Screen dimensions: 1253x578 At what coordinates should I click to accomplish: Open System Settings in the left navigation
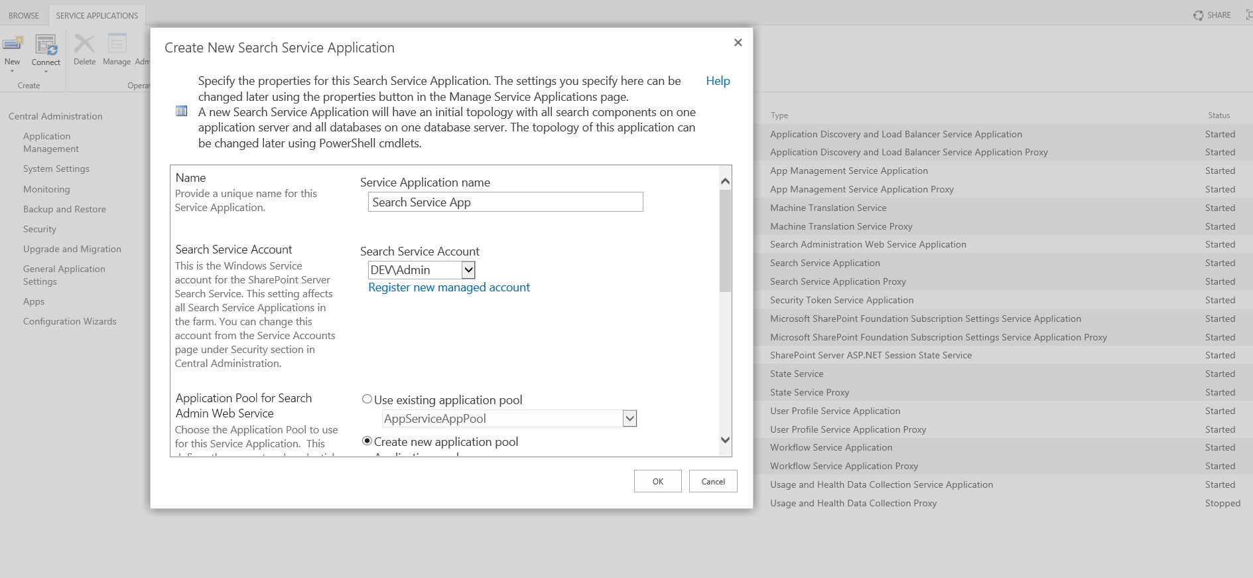56,169
